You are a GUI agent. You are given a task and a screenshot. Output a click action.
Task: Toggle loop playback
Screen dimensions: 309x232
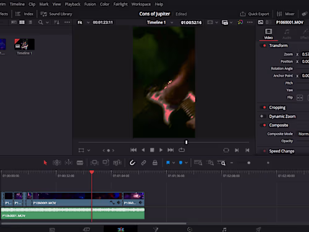click(182, 150)
